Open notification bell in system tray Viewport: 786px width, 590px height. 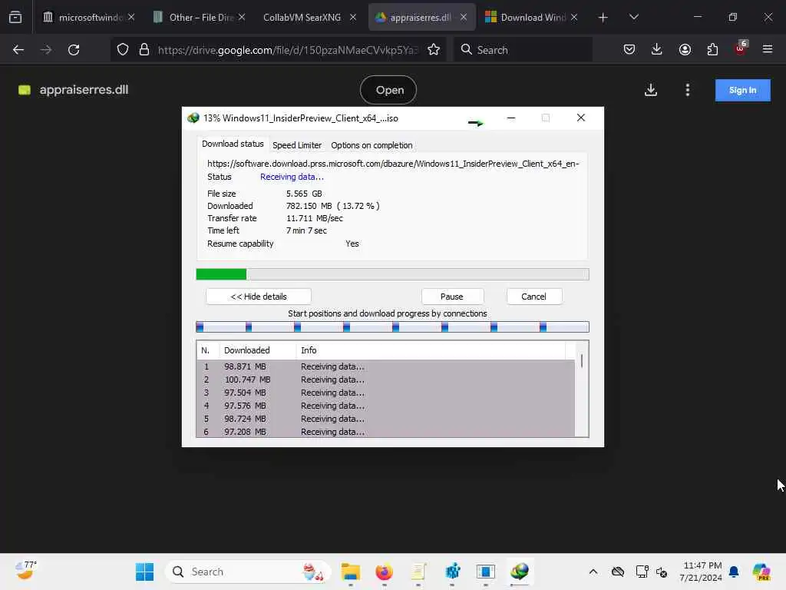[x=734, y=572]
